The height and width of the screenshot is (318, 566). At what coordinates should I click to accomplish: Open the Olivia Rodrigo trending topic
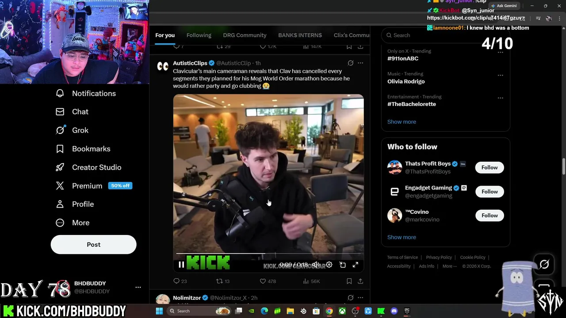click(406, 81)
